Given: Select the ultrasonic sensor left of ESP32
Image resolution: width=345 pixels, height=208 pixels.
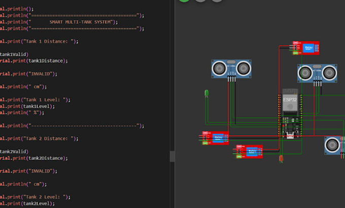Looking at the screenshot, I should (x=231, y=69).
